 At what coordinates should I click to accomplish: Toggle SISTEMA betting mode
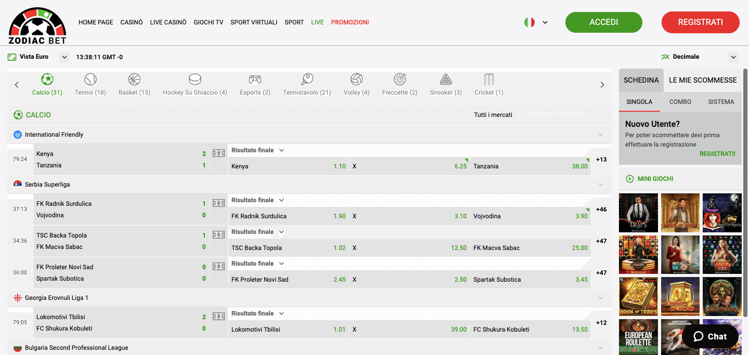coord(721,102)
